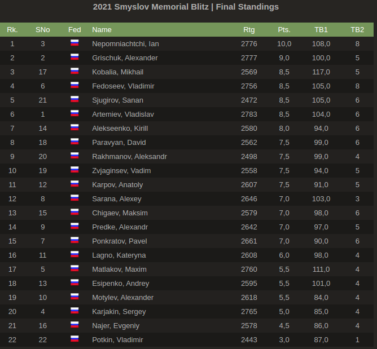Click the Final Standings title text
Viewport: 377px width, 349px height.
186,7
